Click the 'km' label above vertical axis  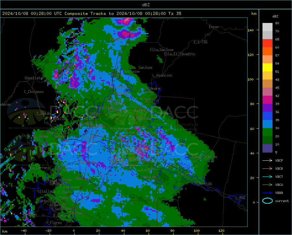coord(254,14)
